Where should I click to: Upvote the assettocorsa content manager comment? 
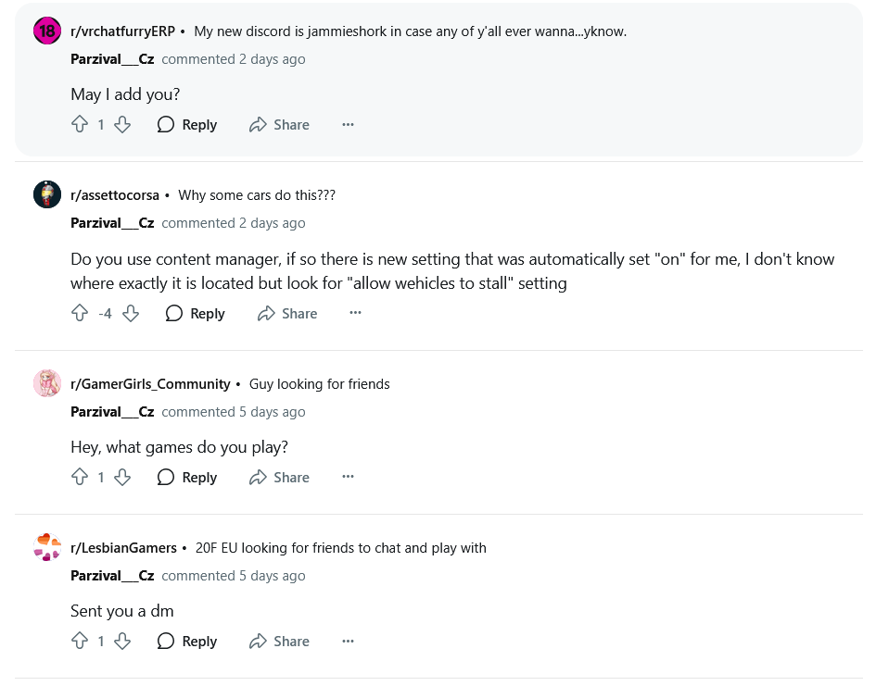click(80, 314)
